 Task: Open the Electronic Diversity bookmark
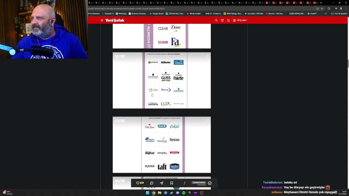[138, 14]
